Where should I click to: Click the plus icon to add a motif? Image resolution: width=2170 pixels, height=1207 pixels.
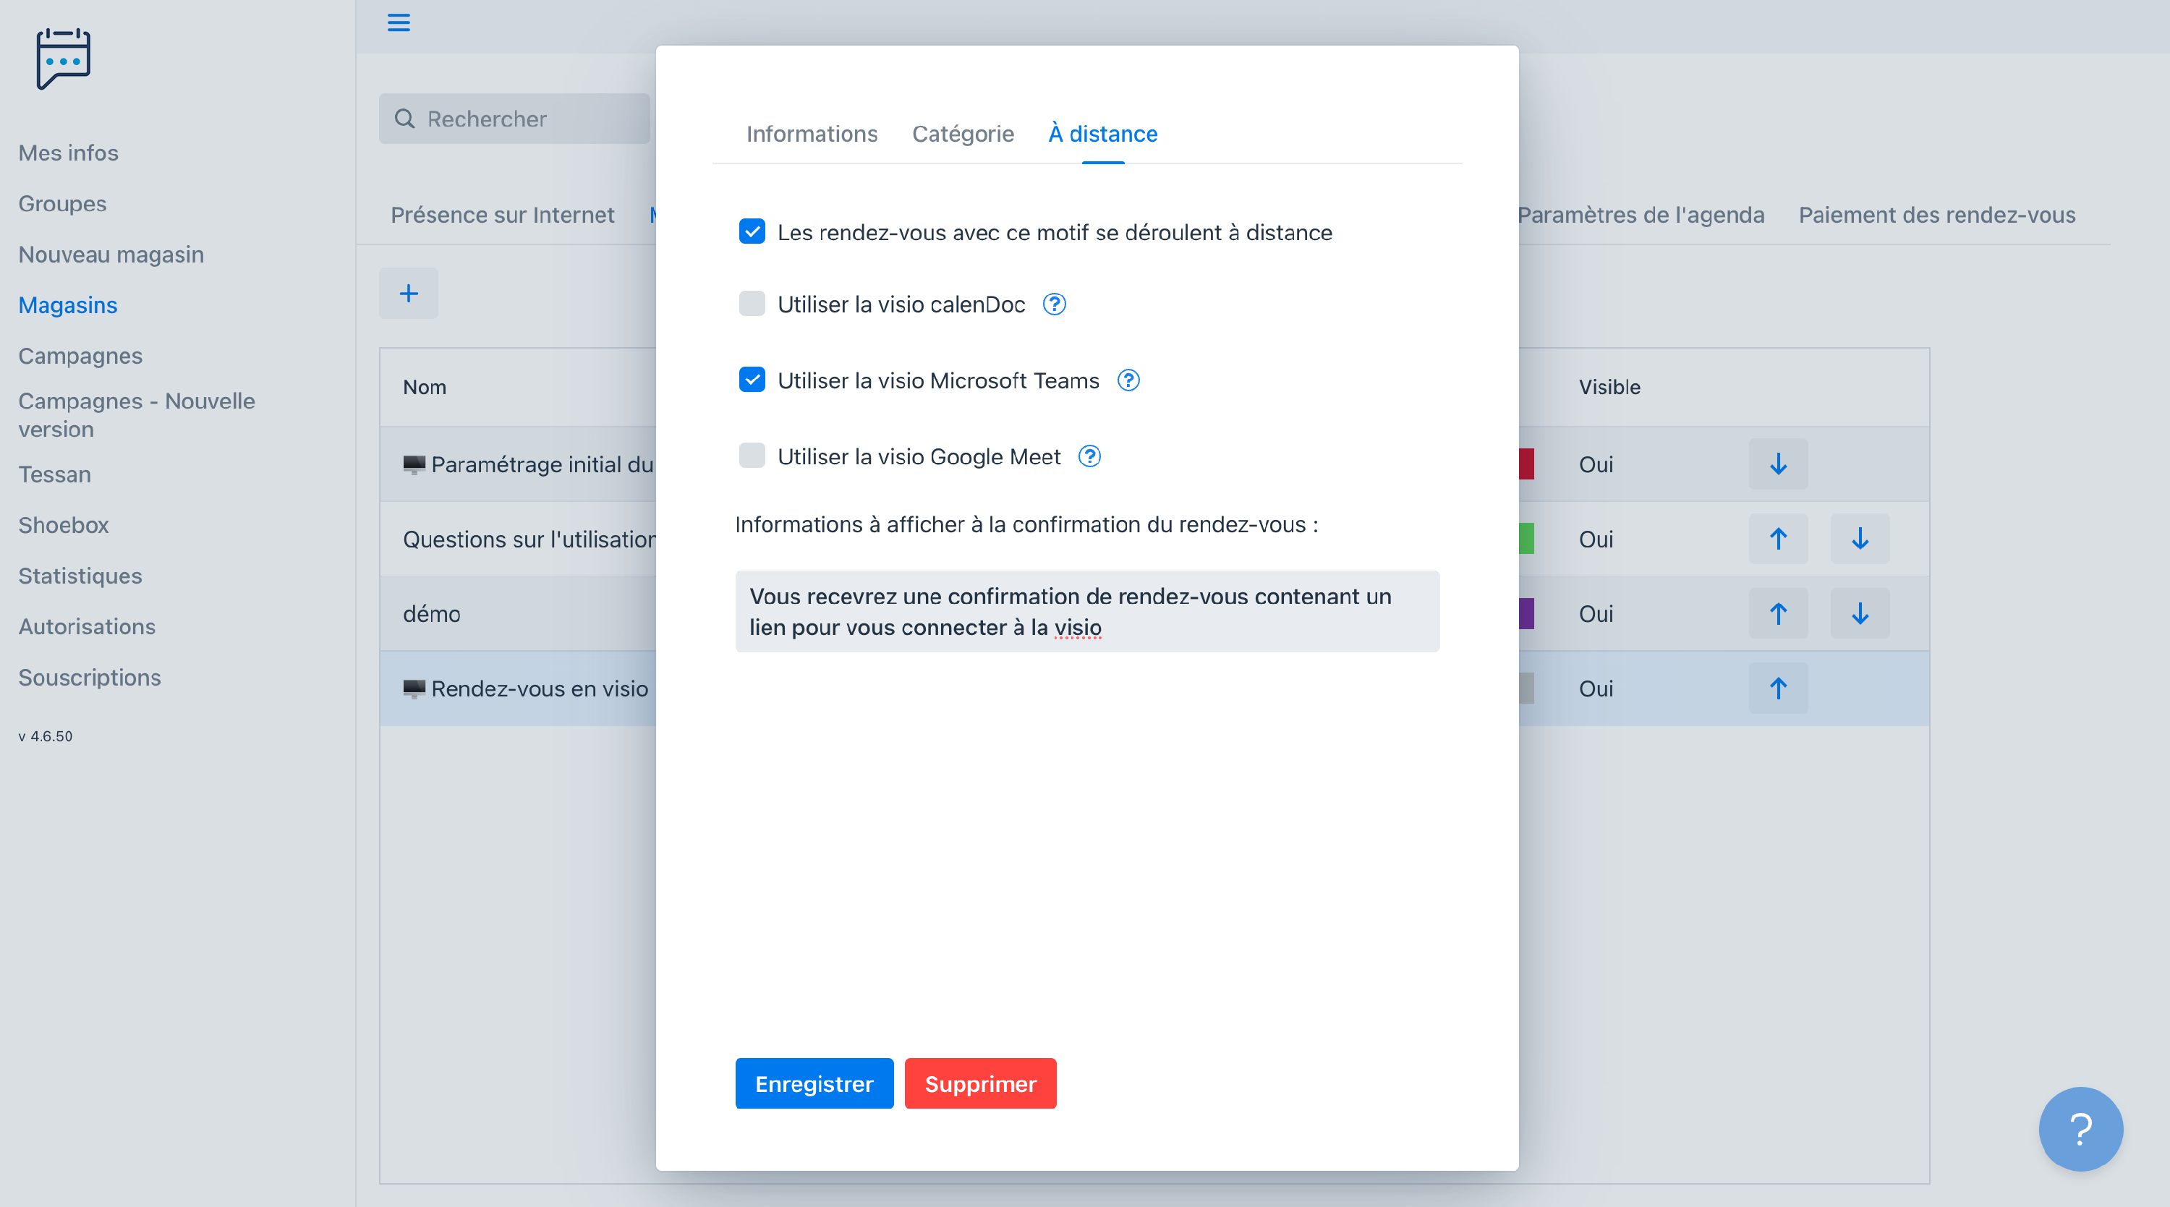pyautogui.click(x=409, y=293)
